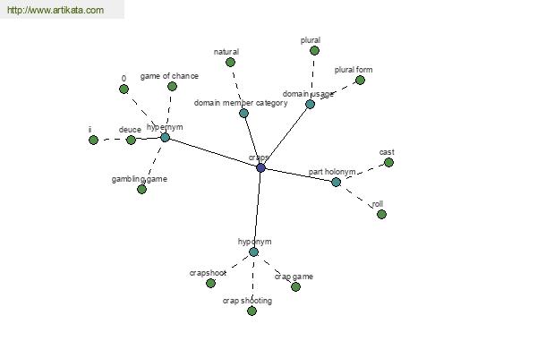This screenshot has width=537, height=358.
Task: Select the green 'game of chance' node
Action: tap(172, 86)
